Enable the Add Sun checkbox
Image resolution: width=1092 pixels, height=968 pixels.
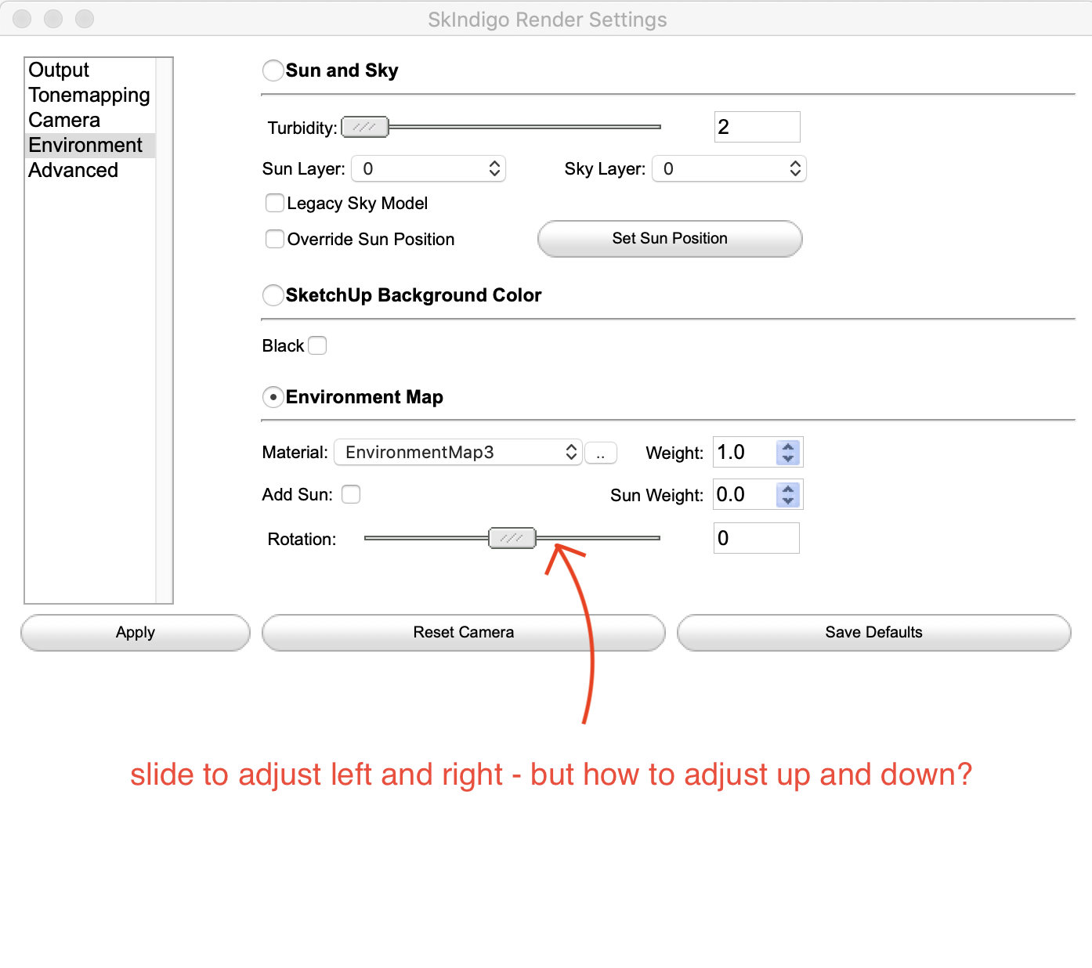click(x=351, y=494)
